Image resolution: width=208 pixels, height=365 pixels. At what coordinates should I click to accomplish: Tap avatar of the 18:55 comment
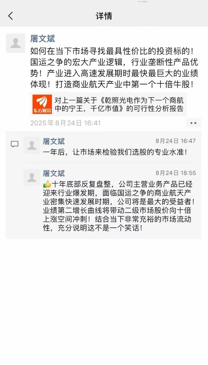32,178
